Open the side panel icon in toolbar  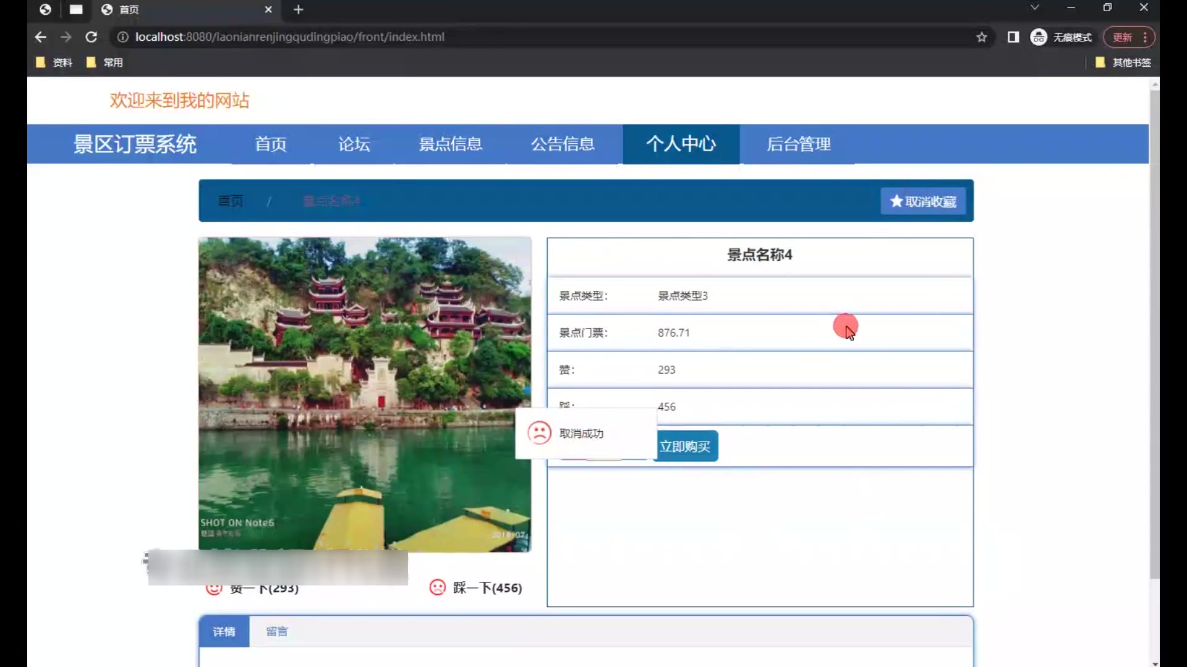(1013, 37)
